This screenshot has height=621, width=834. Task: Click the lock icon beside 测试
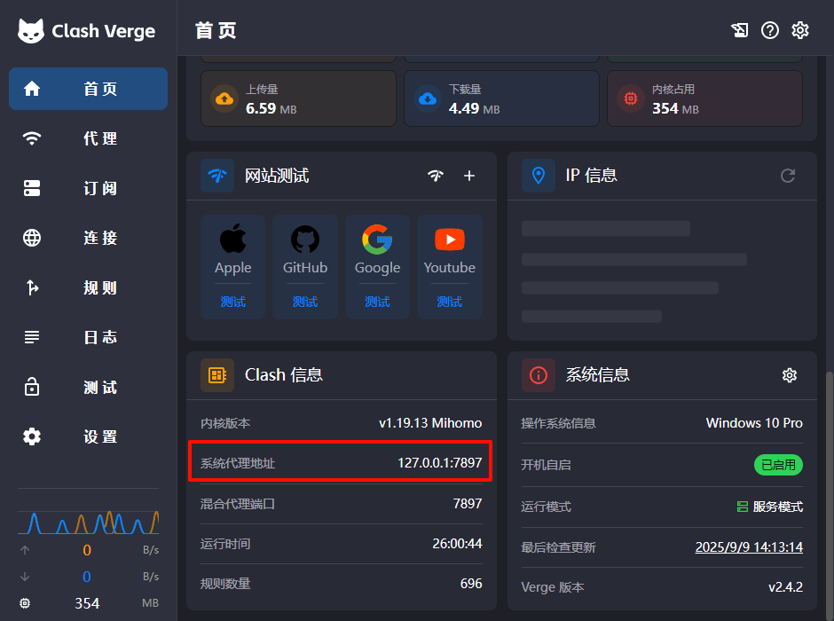coord(32,387)
